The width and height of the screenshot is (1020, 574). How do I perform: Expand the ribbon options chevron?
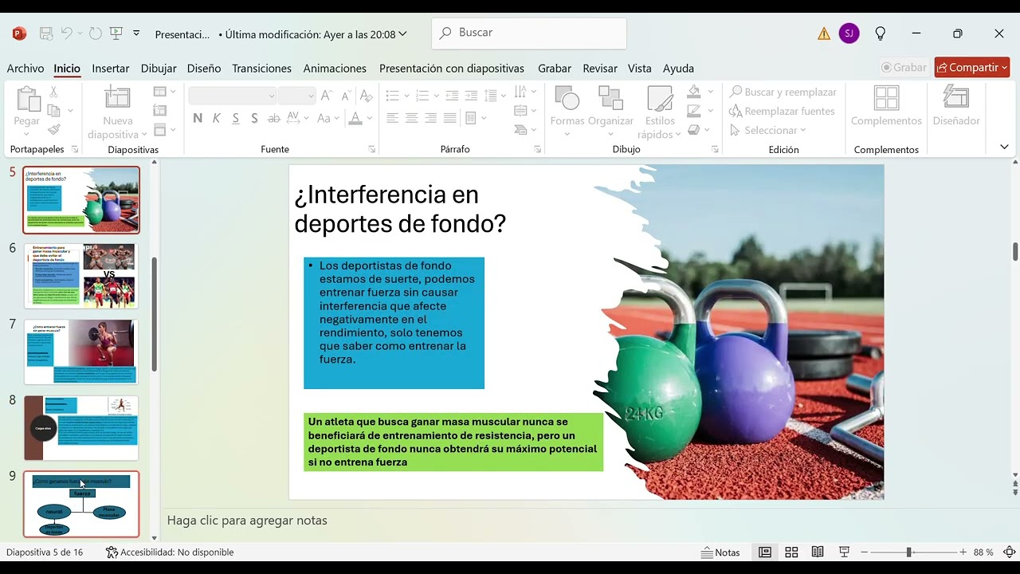point(1004,147)
